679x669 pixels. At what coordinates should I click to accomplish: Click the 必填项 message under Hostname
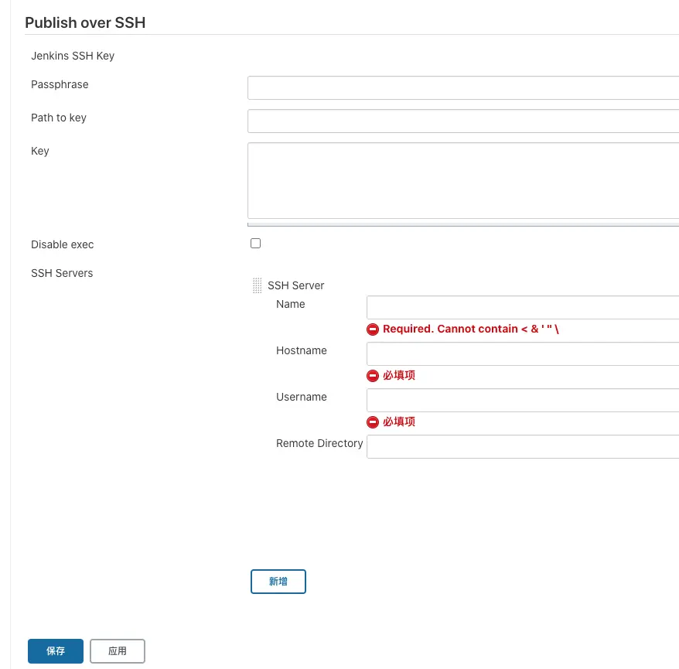click(399, 375)
